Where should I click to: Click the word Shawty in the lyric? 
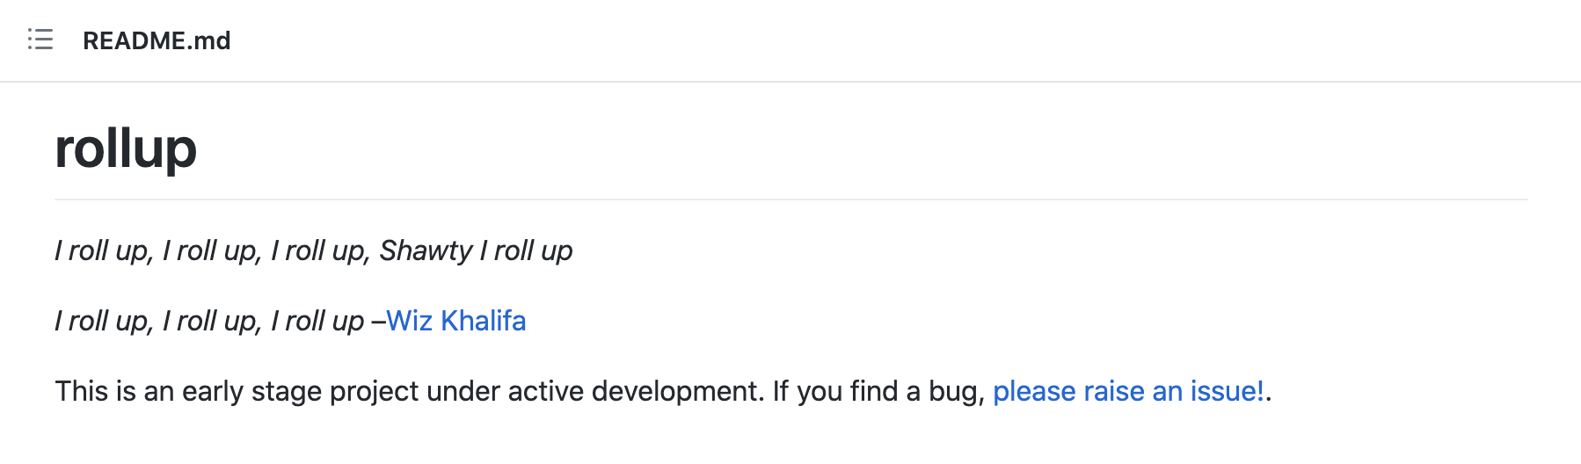[x=426, y=250]
